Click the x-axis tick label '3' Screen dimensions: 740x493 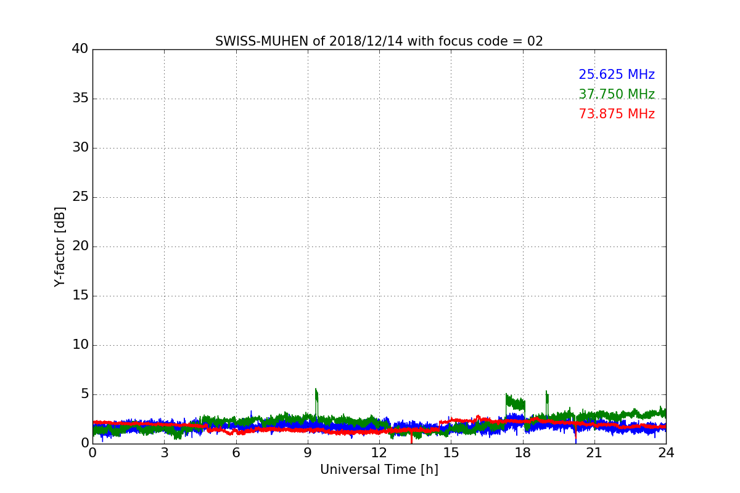point(164,452)
